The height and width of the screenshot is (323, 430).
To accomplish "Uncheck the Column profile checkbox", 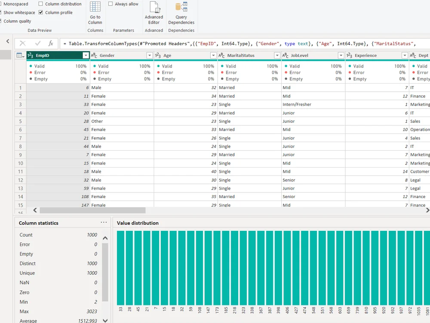I will click(x=40, y=12).
